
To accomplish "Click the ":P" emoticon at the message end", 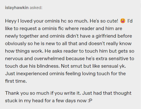I will (x=90, y=101).
